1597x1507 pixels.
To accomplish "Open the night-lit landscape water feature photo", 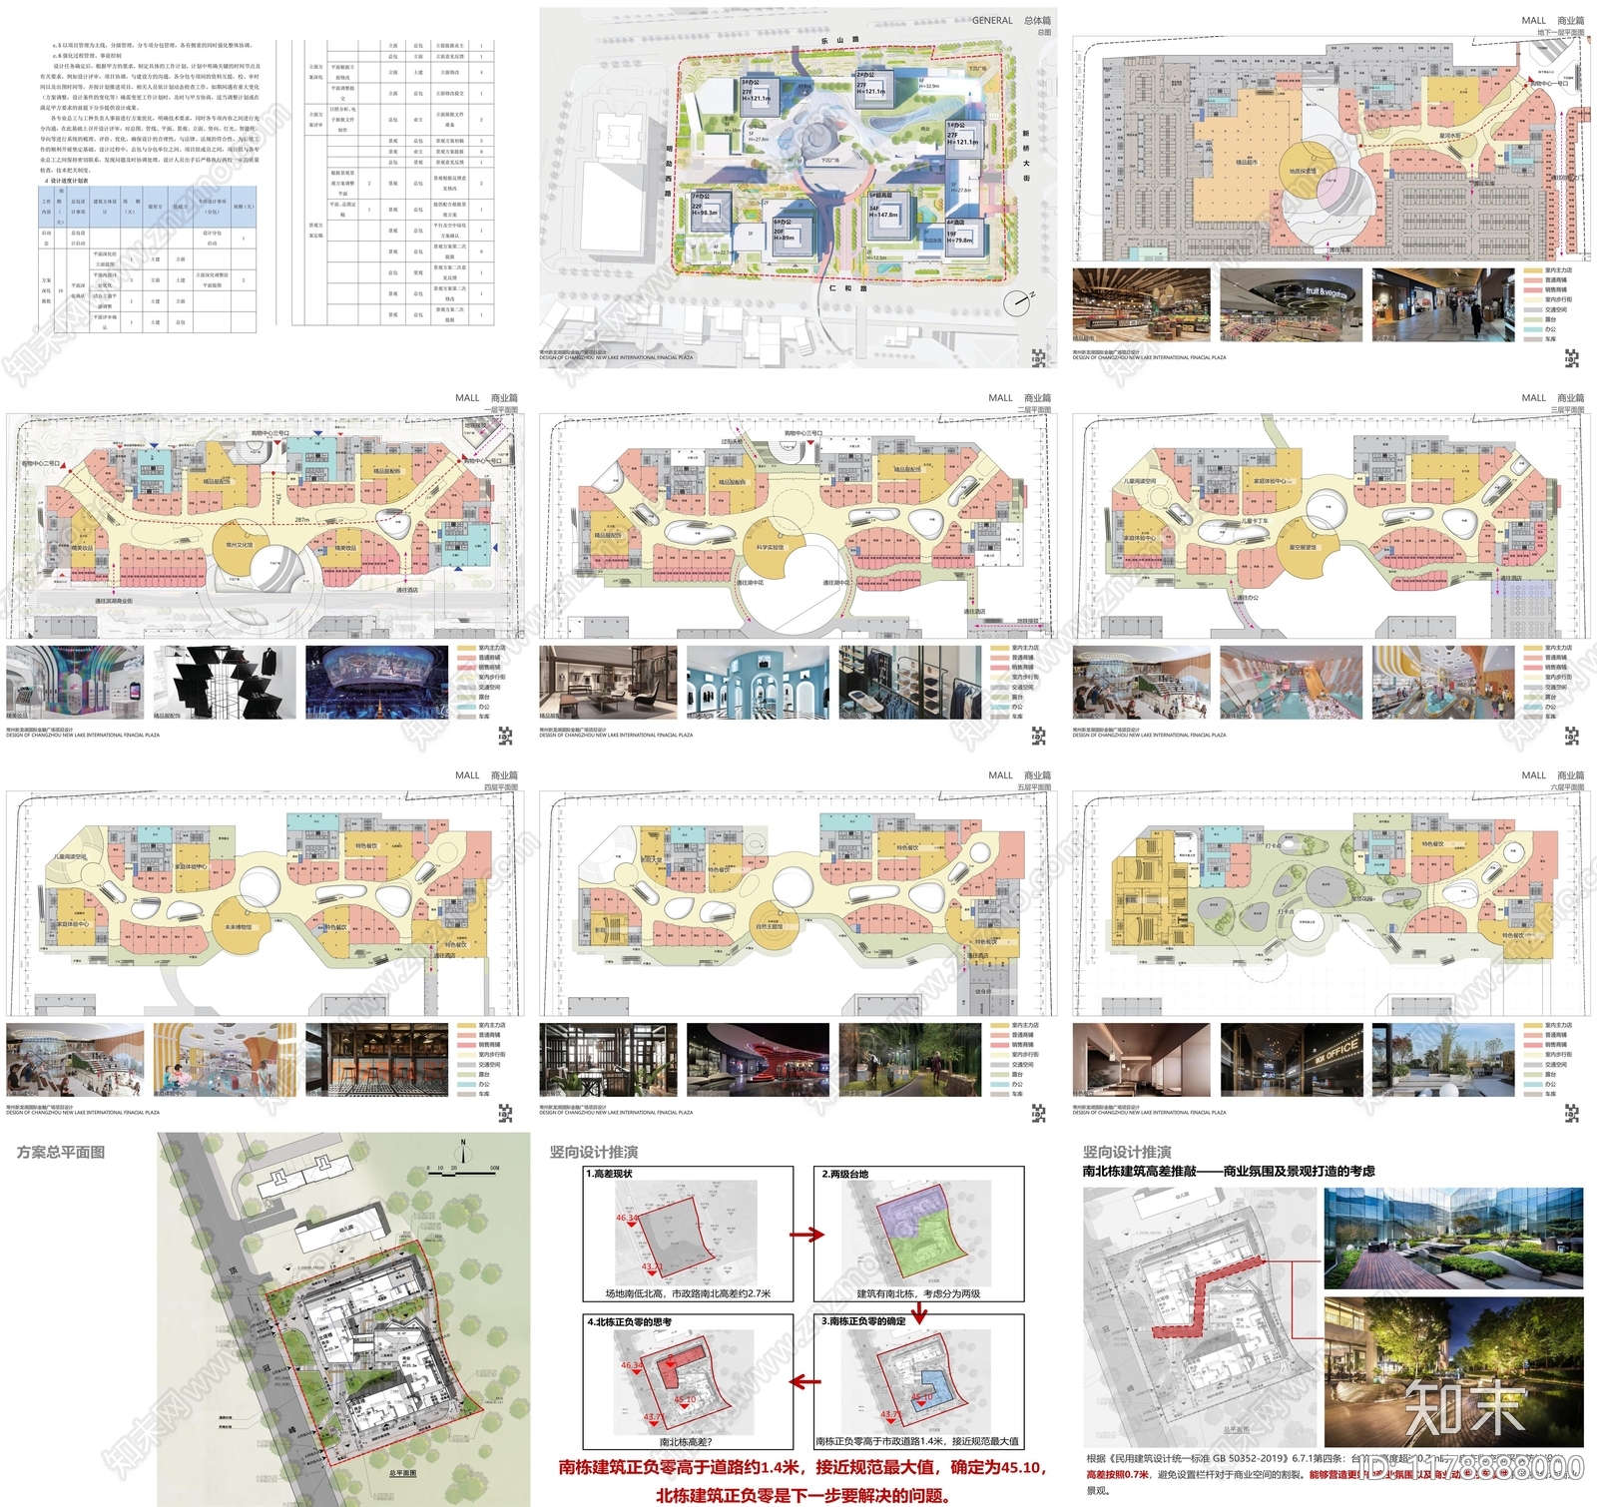I will pyautogui.click(x=1453, y=1371).
